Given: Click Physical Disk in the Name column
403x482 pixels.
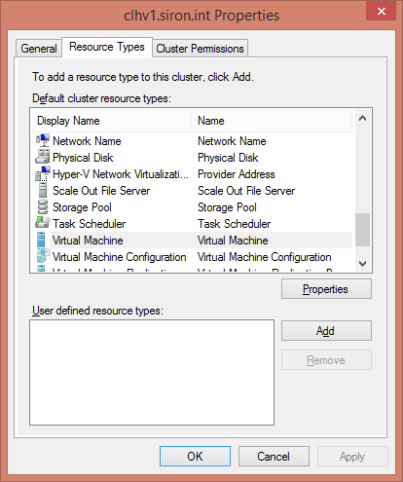Looking at the screenshot, I should (x=228, y=158).
